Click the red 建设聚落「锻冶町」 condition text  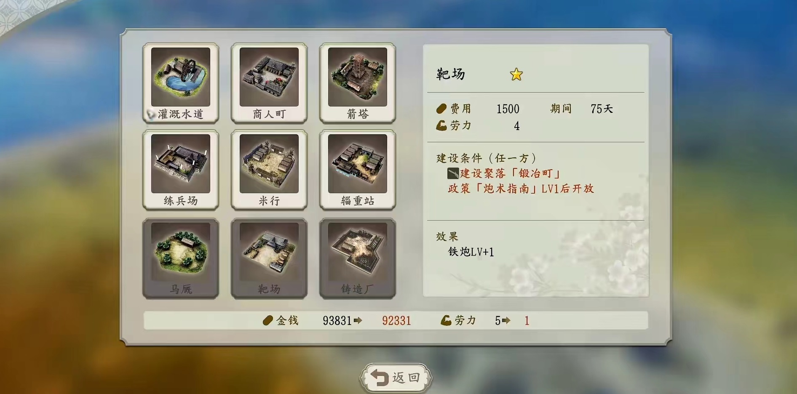tap(510, 173)
